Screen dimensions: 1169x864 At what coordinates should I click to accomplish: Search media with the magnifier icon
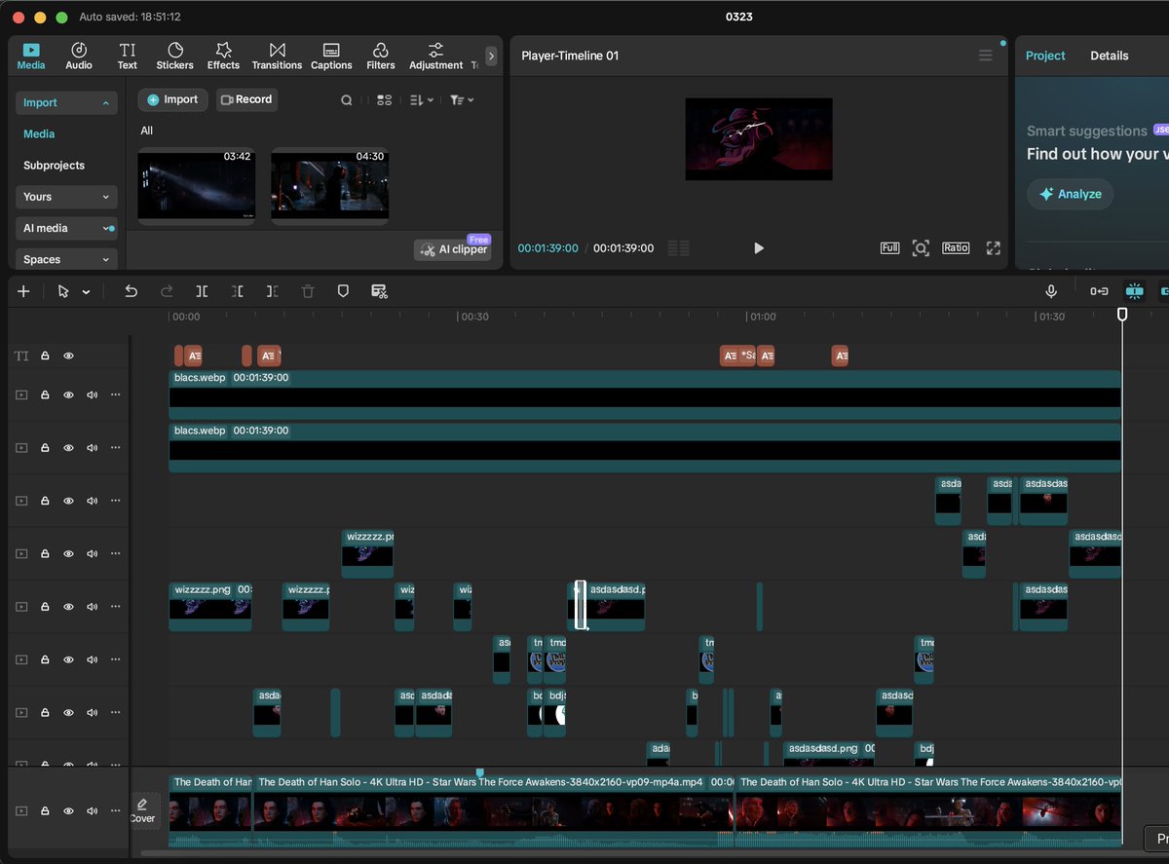coord(346,99)
